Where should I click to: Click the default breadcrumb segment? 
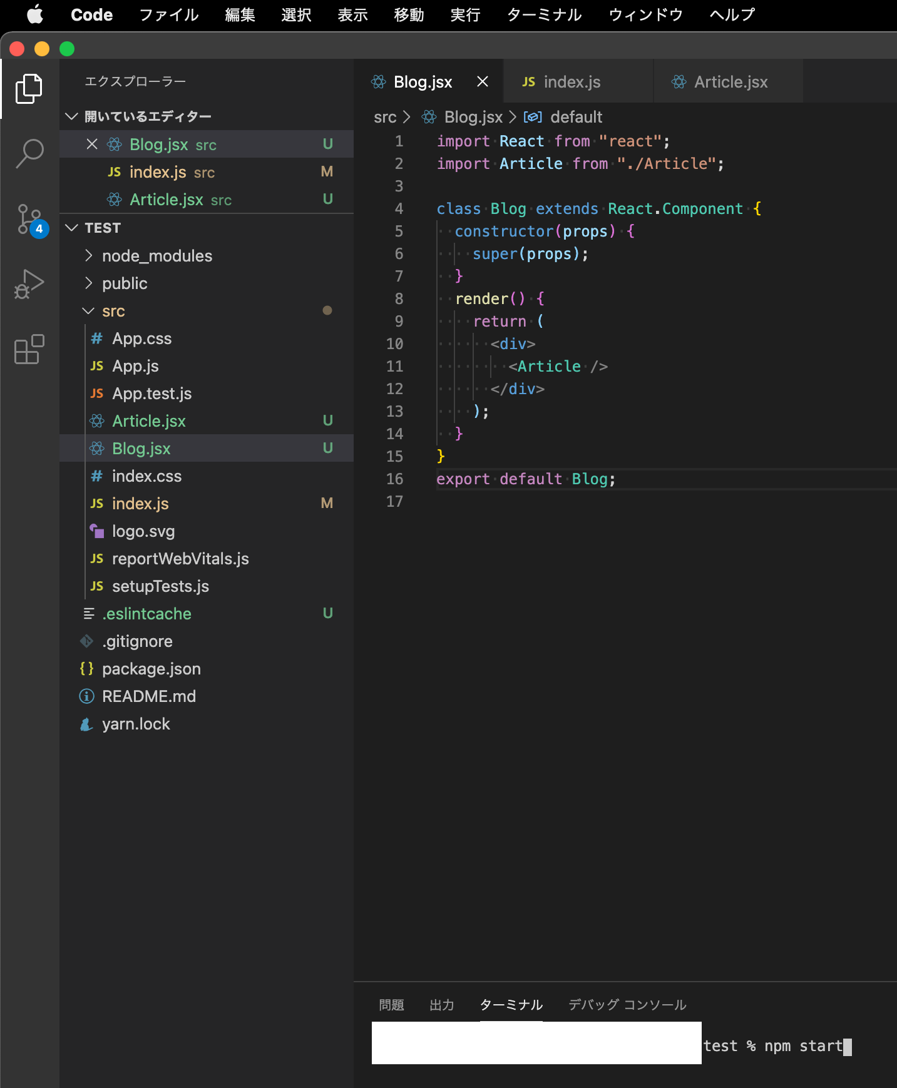coord(577,117)
